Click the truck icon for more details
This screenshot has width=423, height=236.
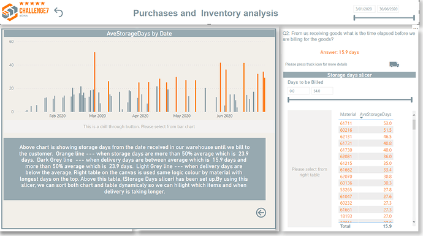(x=394, y=64)
